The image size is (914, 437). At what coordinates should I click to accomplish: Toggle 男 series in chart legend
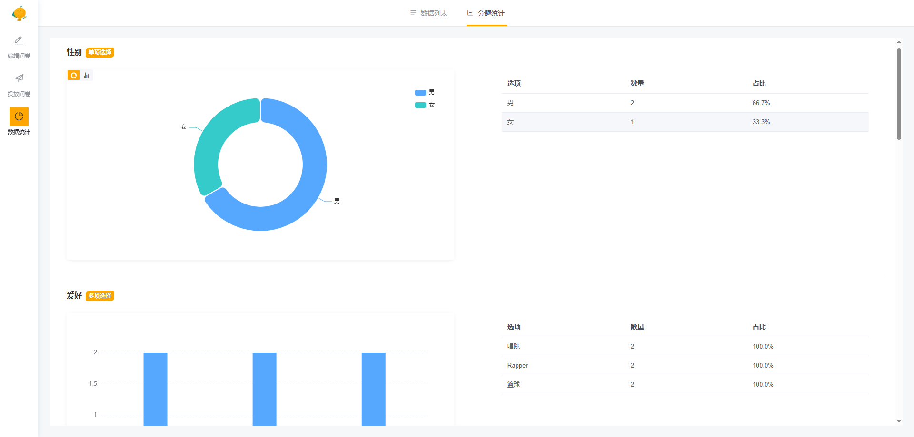tap(425, 92)
